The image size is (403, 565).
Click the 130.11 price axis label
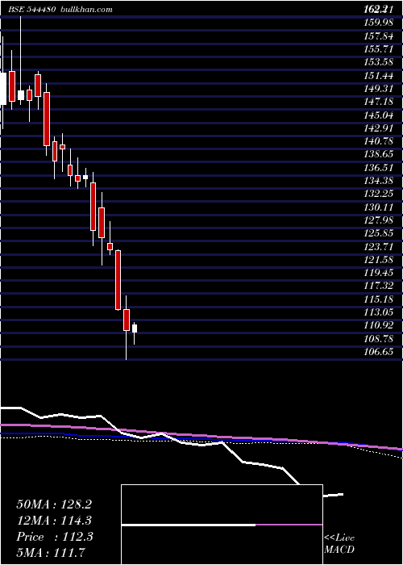tap(377, 207)
